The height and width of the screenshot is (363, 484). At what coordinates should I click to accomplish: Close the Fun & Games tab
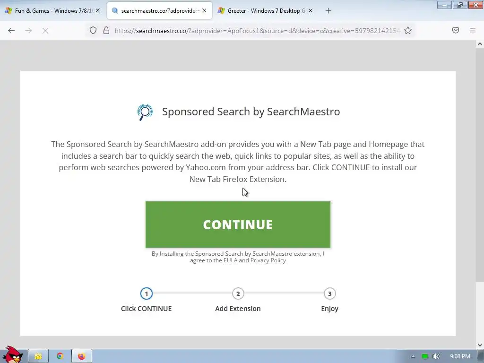click(98, 10)
